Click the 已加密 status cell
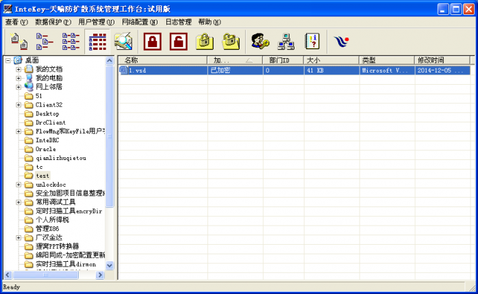The image size is (478, 294). pos(235,70)
